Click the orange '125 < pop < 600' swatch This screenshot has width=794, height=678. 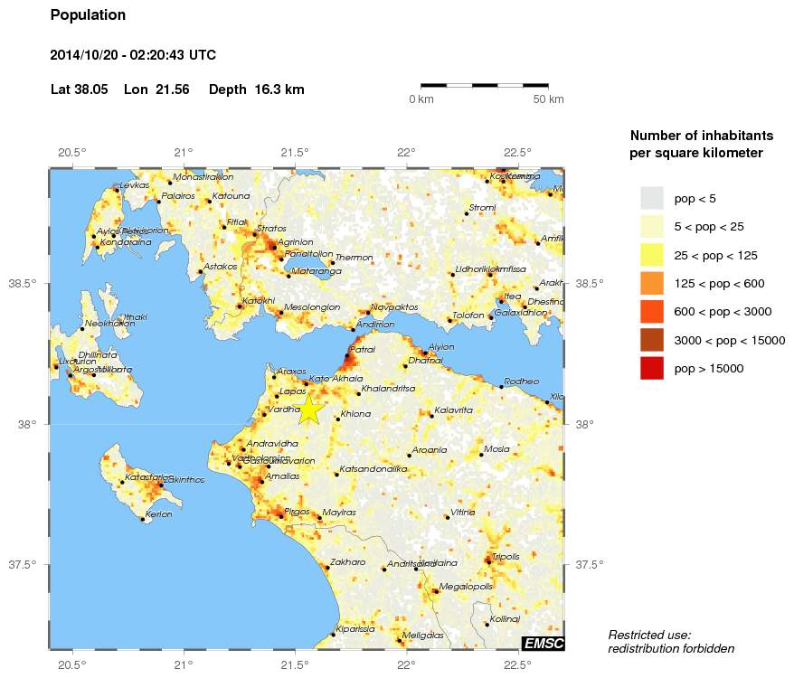[x=652, y=284]
